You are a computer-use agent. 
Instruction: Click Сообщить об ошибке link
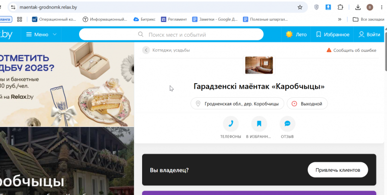coord(355,50)
